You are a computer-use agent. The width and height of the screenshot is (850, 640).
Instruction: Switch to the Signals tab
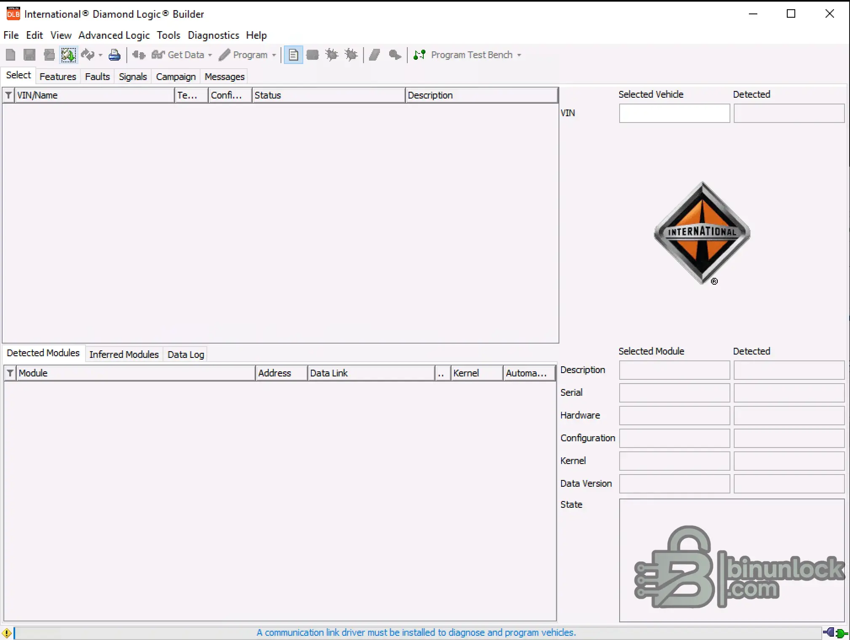click(133, 77)
